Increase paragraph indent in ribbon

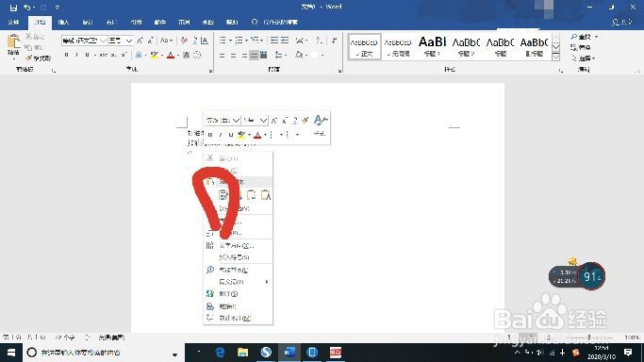[x=285, y=41]
